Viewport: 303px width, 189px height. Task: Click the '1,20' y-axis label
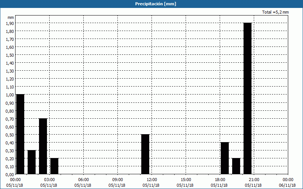point(10,79)
